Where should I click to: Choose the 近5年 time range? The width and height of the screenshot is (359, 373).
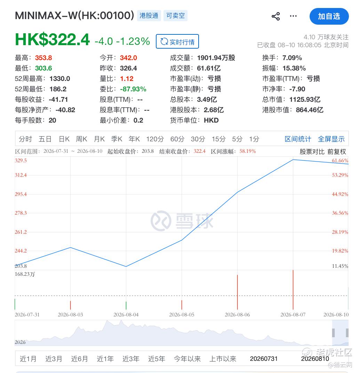click(157, 359)
